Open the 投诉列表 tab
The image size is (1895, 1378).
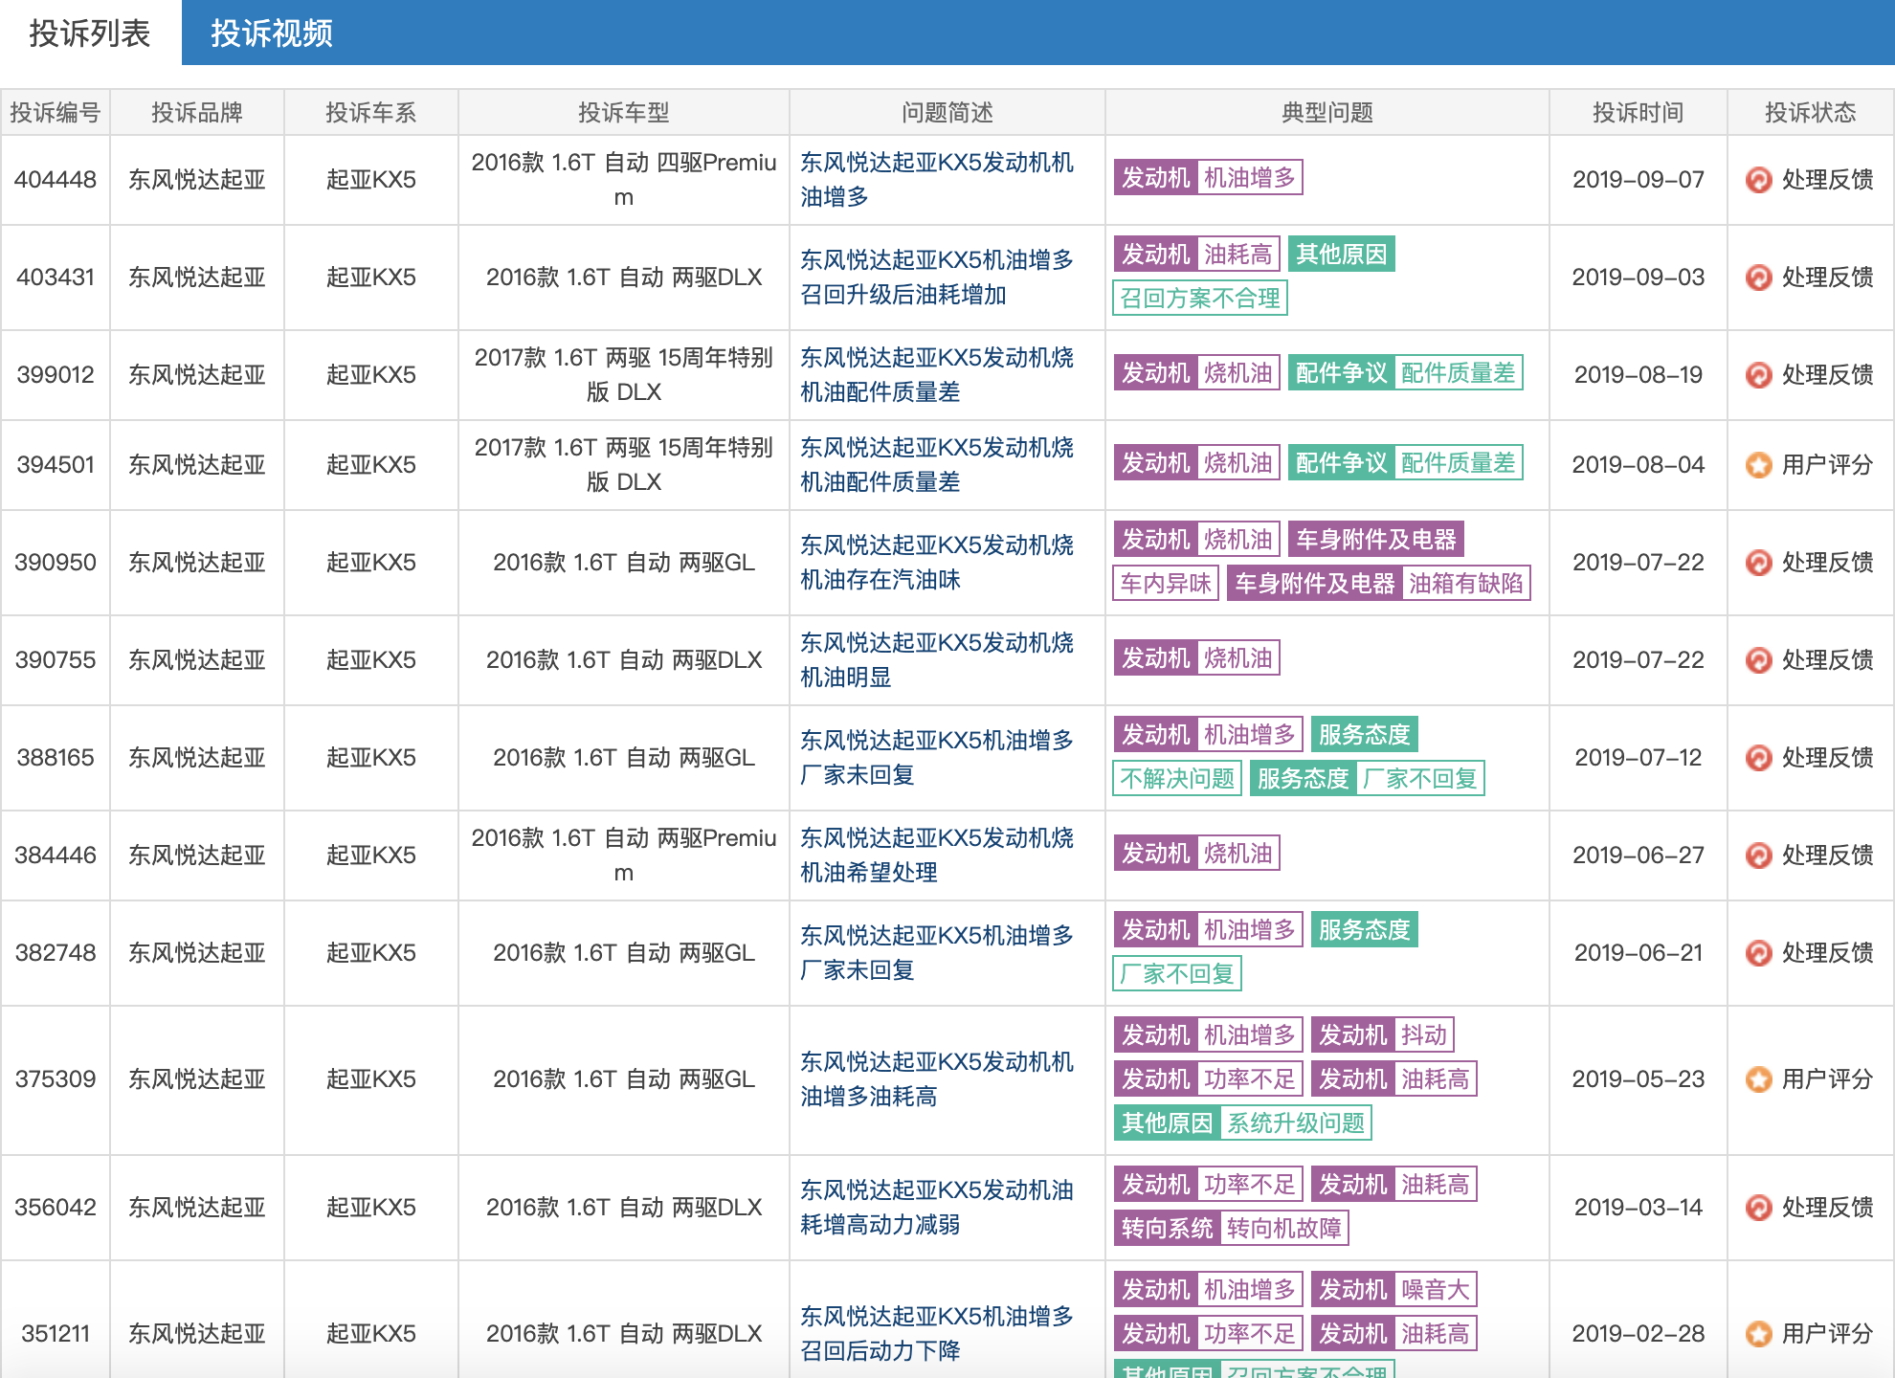(90, 33)
